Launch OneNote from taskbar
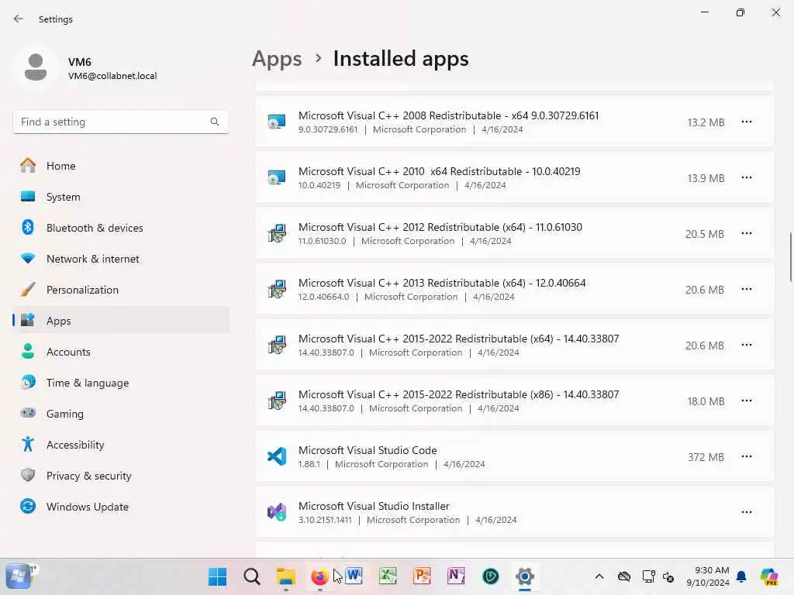Screen dimensions: 794x595 click(456, 576)
